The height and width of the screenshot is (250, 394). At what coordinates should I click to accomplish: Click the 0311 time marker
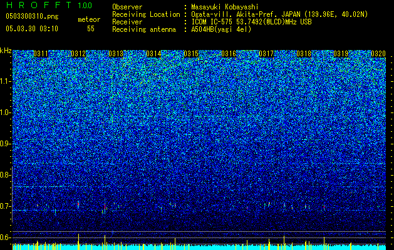41,54
